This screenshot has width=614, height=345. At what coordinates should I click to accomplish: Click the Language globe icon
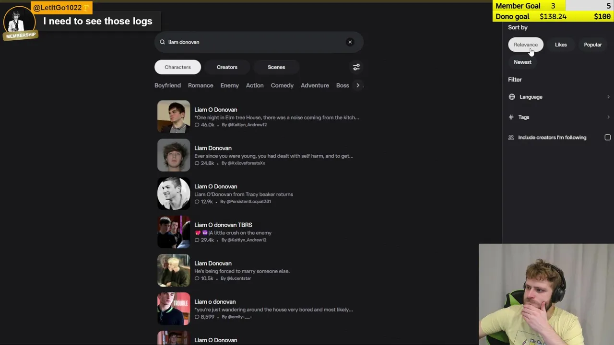[512, 97]
